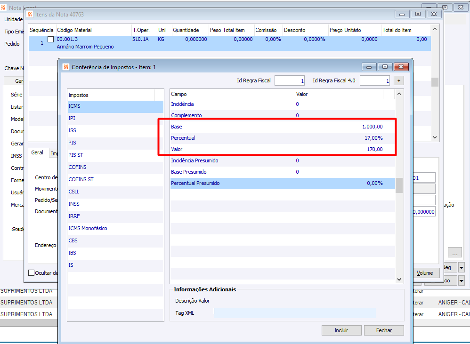Click the Quantidade column header
This screenshot has height=344, width=470.
(x=190, y=30)
